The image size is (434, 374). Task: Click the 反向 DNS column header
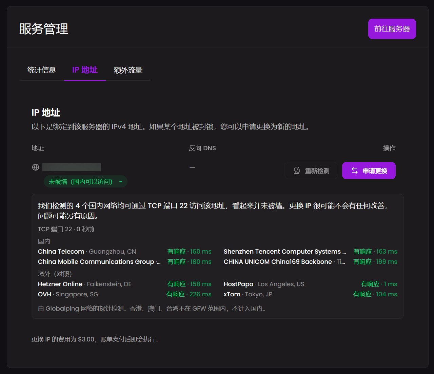(202, 148)
